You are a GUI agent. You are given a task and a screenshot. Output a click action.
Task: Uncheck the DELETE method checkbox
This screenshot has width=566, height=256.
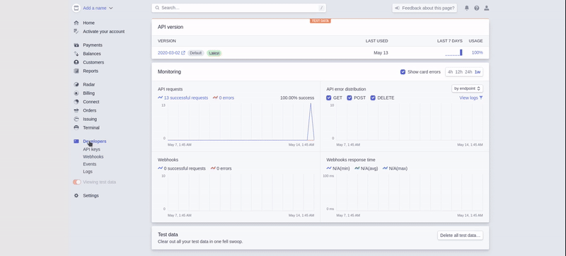click(x=374, y=98)
